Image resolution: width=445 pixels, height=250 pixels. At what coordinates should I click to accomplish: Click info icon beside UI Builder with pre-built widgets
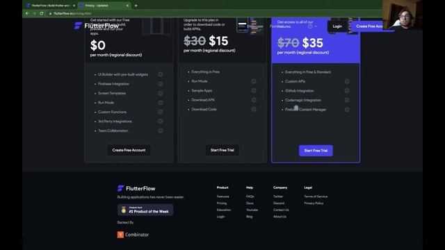click(x=161, y=74)
